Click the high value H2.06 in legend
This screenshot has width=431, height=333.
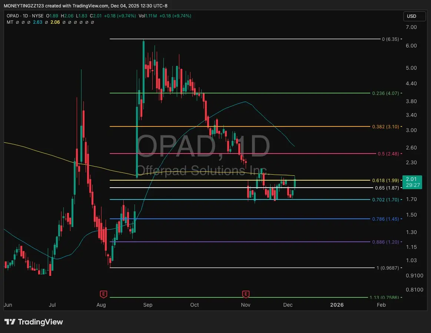pyautogui.click(x=67, y=16)
